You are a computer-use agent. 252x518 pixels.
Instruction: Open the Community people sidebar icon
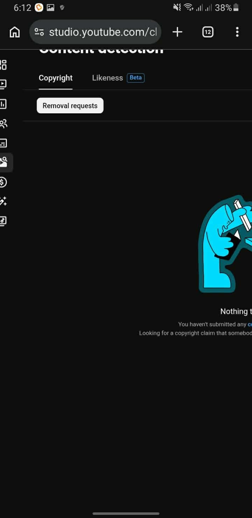(x=3, y=123)
